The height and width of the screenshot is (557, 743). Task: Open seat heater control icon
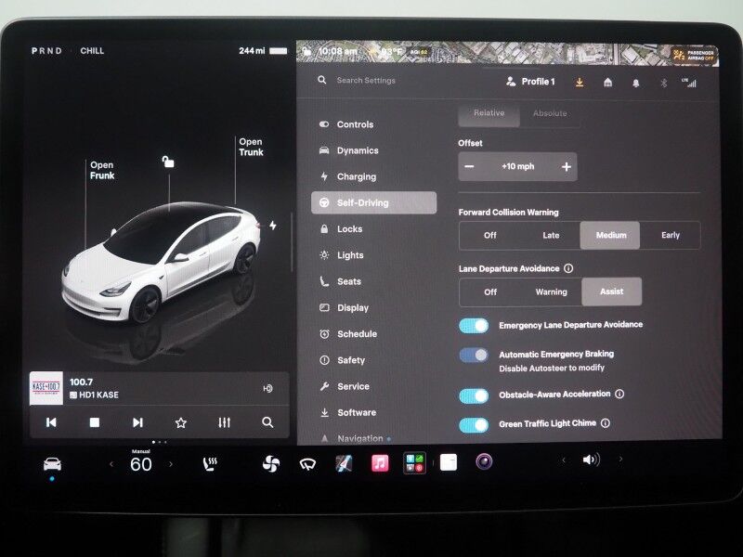point(210,464)
